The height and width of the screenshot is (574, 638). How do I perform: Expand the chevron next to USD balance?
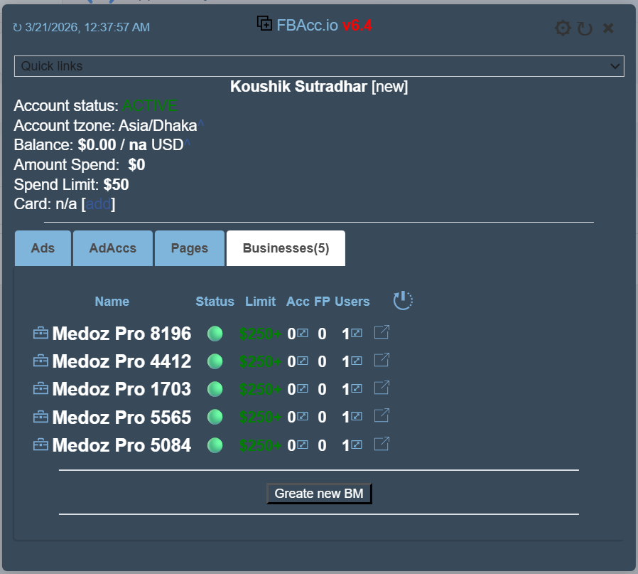[186, 141]
